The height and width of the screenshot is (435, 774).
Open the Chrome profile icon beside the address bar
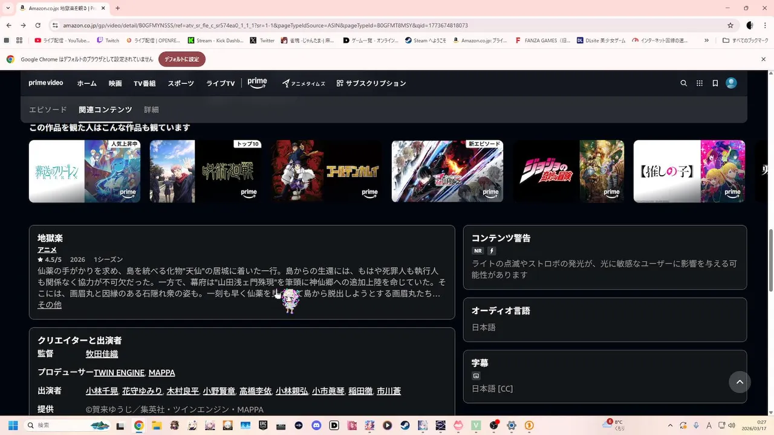coord(750,25)
